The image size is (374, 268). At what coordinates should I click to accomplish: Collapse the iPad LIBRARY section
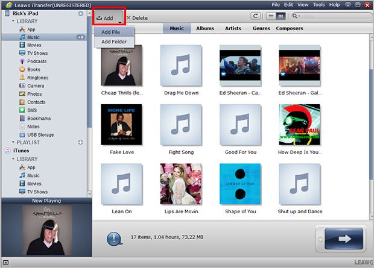point(13,21)
